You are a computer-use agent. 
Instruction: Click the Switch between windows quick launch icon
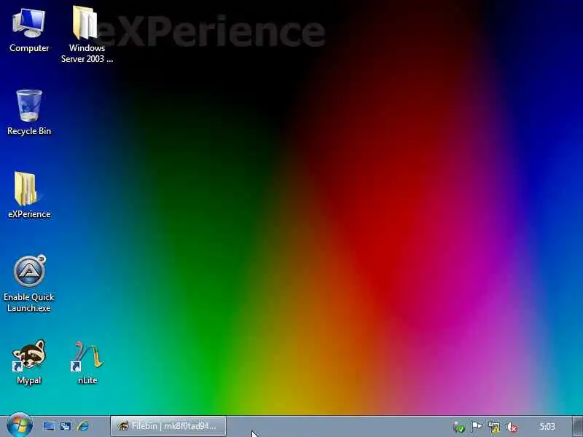[x=66, y=426]
